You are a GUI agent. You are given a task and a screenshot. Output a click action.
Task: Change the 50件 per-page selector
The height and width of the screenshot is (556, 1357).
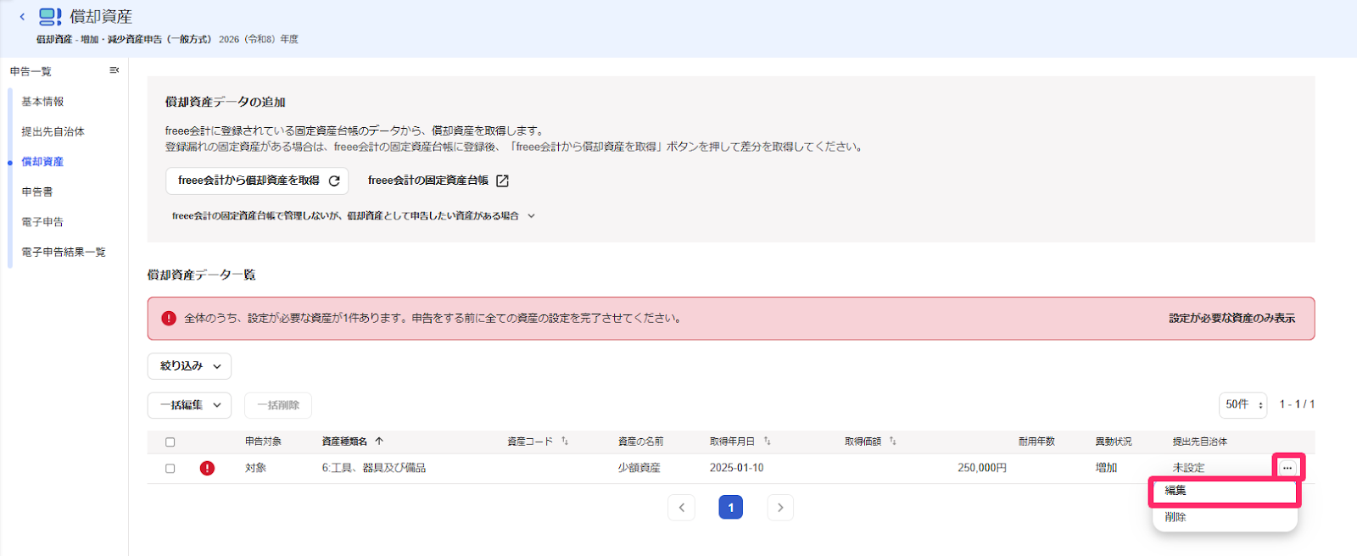pos(1243,404)
